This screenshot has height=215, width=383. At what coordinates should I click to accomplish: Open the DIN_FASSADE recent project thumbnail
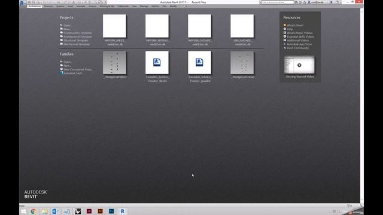242,26
